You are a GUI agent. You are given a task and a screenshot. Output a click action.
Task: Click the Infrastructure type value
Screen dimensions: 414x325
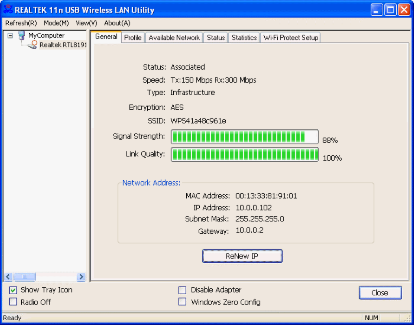[x=193, y=92]
